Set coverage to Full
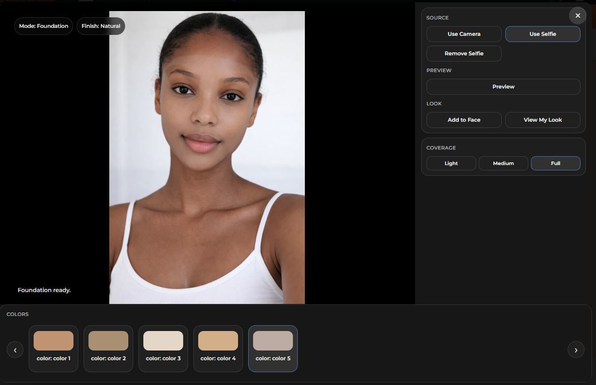Image resolution: width=596 pixels, height=385 pixels. 555,163
